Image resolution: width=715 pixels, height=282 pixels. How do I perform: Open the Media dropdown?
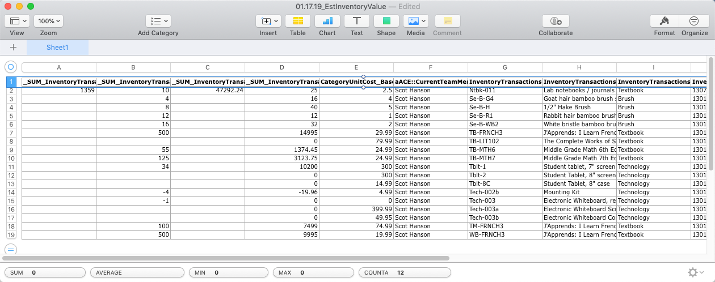(416, 21)
